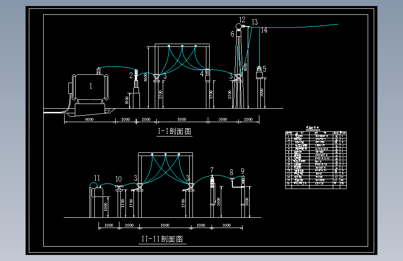Viewport: 403px width, 261px height.
Task: Click "2000" between 5000 and 3000 in II-II
Action: point(201,225)
